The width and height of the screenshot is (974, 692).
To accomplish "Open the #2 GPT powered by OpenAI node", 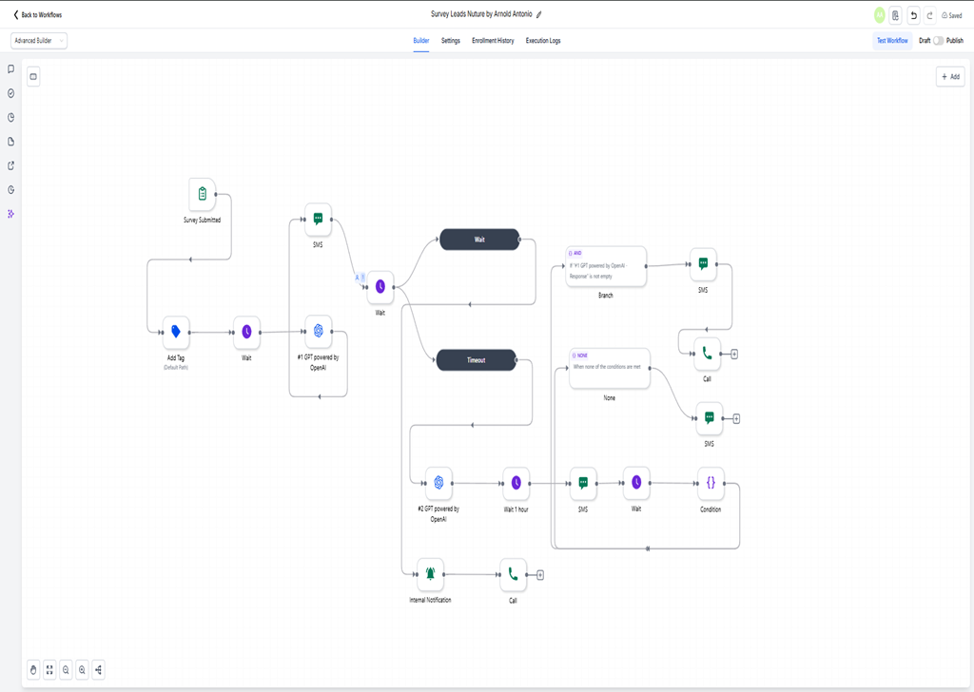I will (438, 483).
